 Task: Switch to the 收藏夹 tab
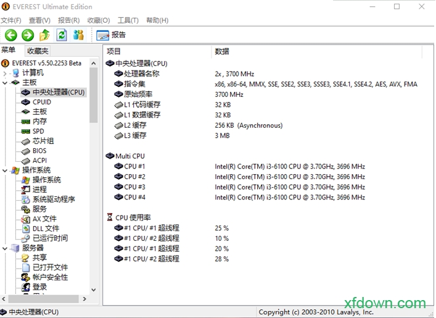[38, 51]
